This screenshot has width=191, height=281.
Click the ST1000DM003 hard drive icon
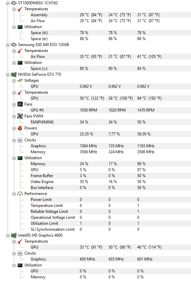tap(14, 3)
